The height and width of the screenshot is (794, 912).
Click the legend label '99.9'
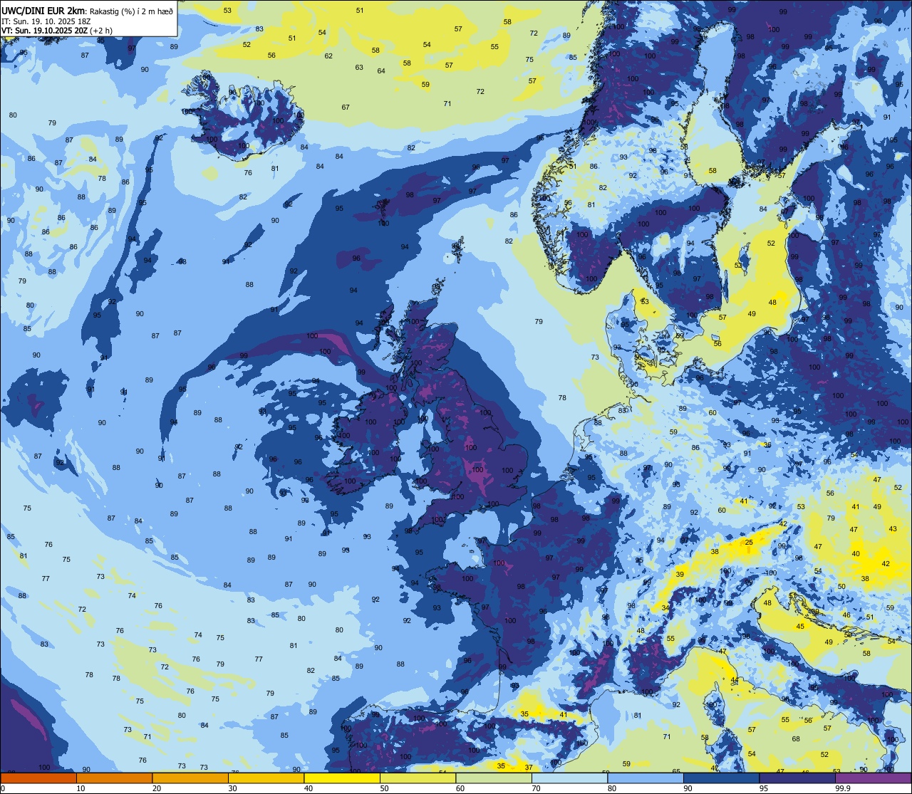(843, 788)
